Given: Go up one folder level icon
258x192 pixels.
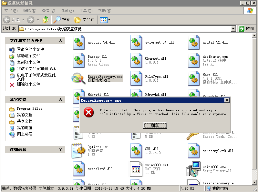Looking at the screenshot, I should (46, 20).
